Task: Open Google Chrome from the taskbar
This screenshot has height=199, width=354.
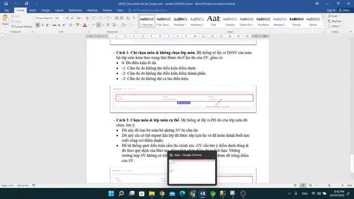Action: point(162,193)
